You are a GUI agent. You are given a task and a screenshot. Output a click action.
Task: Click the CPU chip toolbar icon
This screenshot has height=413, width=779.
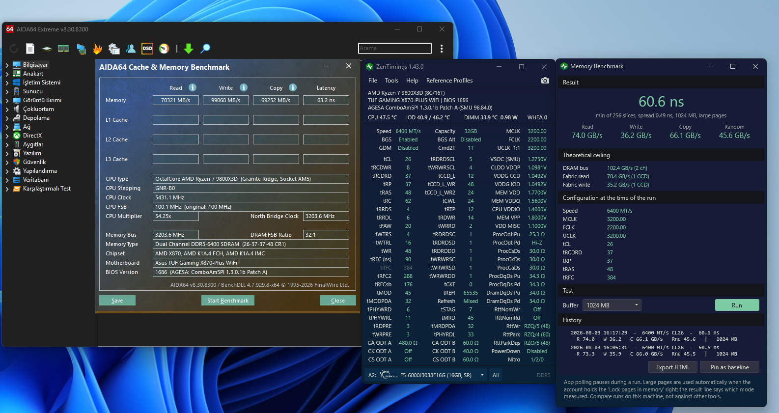point(47,49)
